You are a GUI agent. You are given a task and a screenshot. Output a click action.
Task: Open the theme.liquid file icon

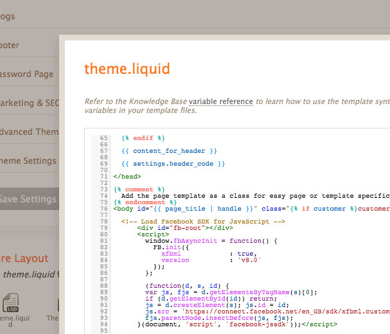[x=10, y=303]
